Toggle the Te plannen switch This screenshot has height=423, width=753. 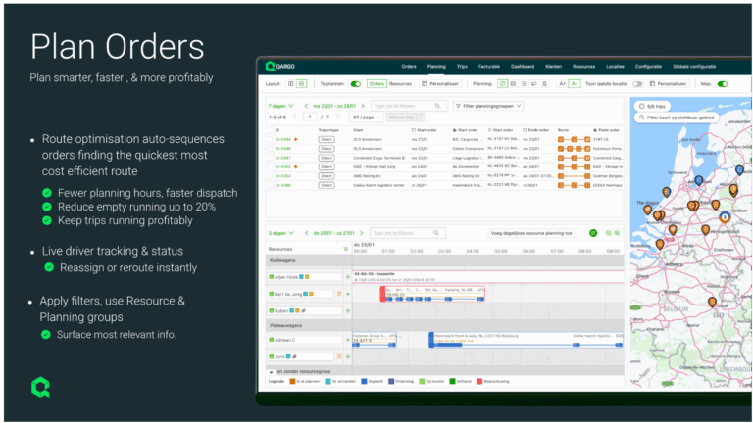355,84
